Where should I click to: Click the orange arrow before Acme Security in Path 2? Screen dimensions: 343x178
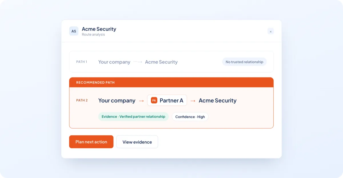click(x=193, y=101)
